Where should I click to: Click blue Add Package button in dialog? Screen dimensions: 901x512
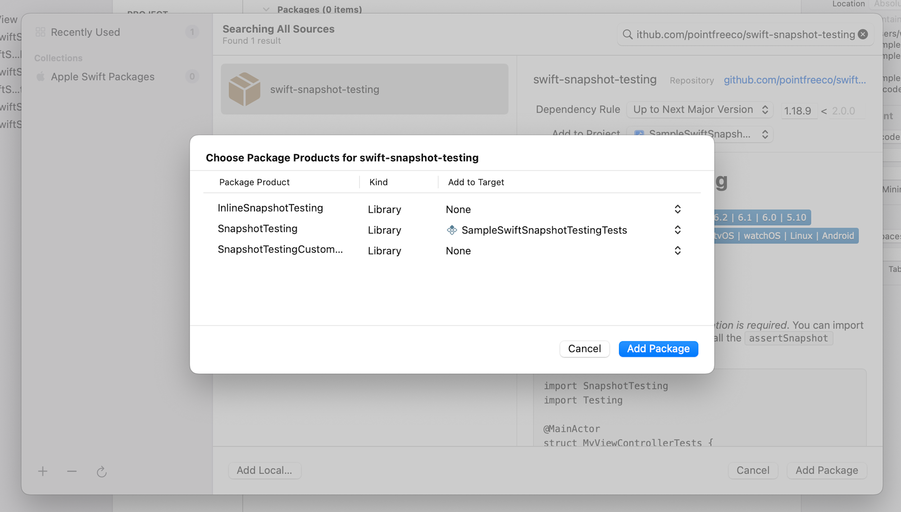click(x=658, y=349)
